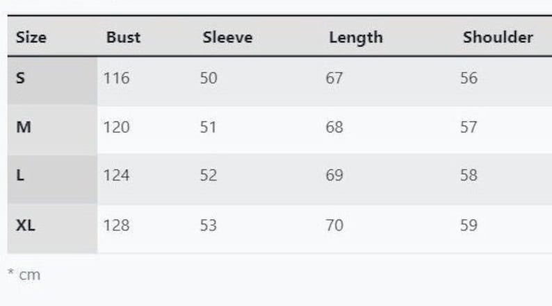This screenshot has width=552, height=306.
Task: Select the S size row label
Action: click(20, 78)
